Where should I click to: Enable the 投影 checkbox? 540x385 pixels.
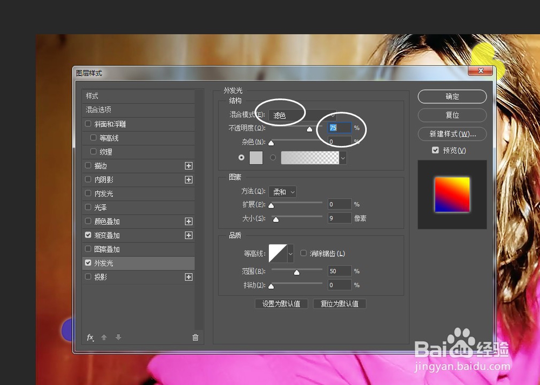pos(88,276)
